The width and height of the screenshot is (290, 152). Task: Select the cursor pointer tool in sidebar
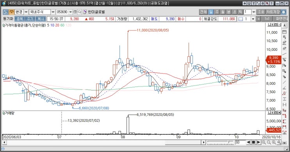pos(285,26)
